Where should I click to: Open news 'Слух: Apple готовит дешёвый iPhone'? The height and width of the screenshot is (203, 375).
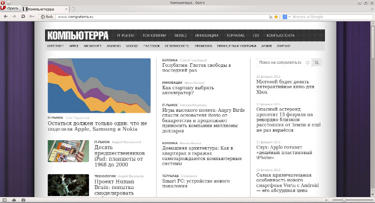tap(284, 153)
